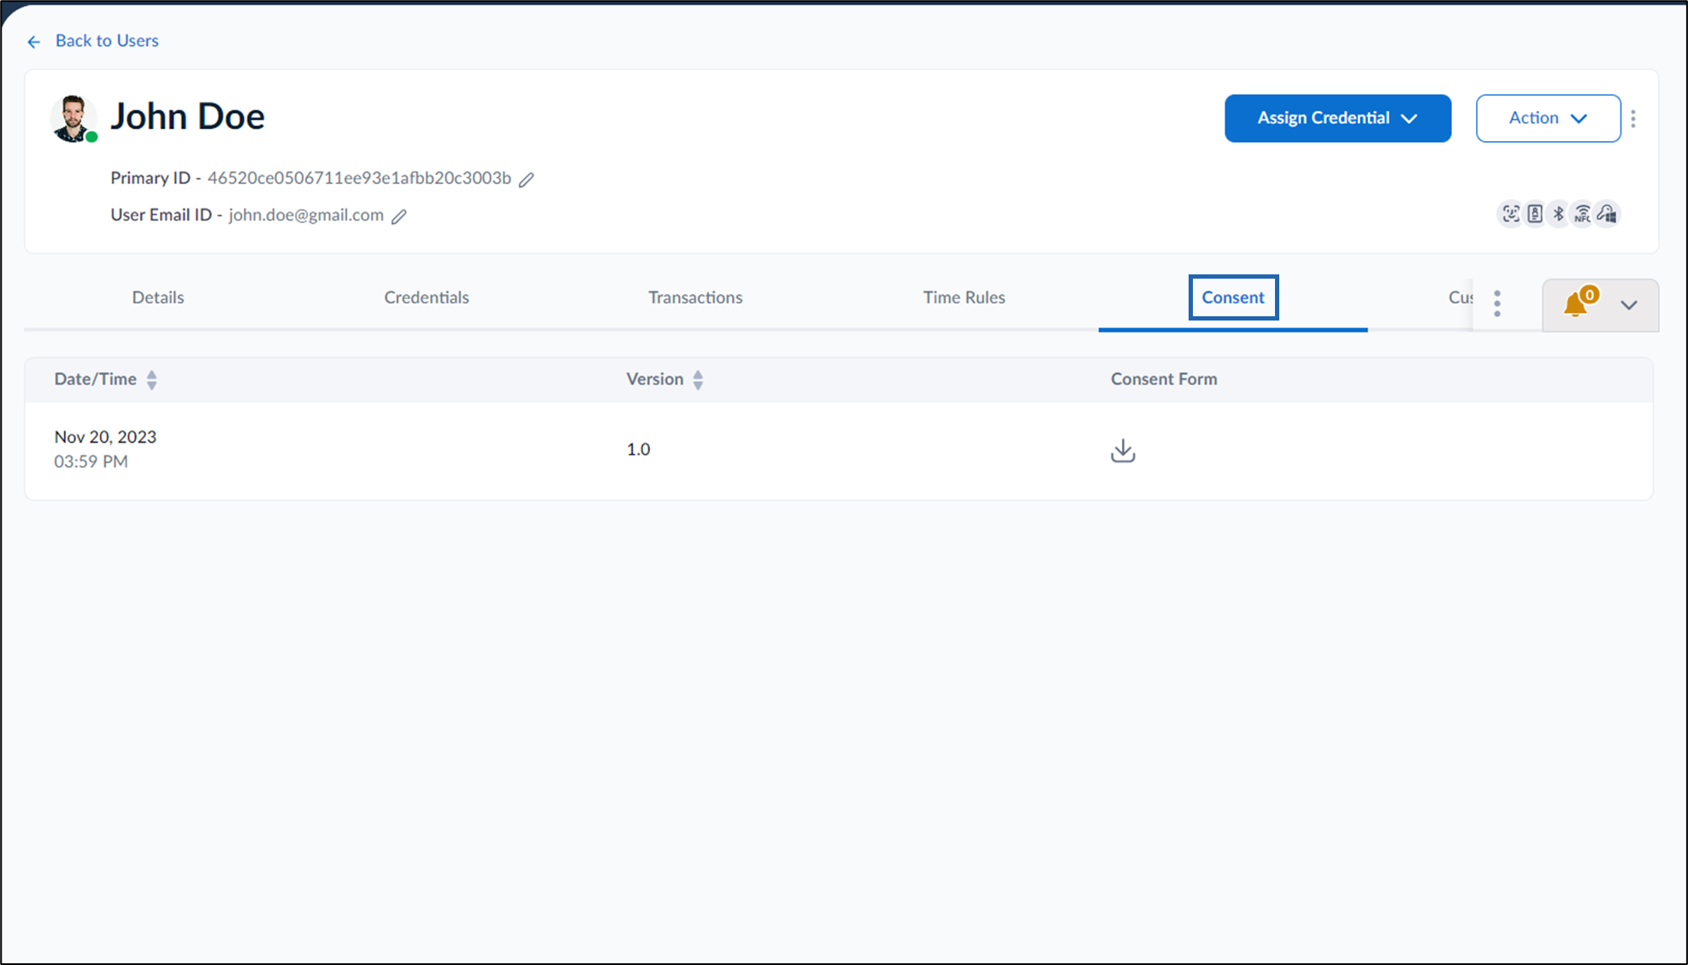Image resolution: width=1688 pixels, height=965 pixels.
Task: Sort the table by Date/Time
Action: click(x=151, y=380)
